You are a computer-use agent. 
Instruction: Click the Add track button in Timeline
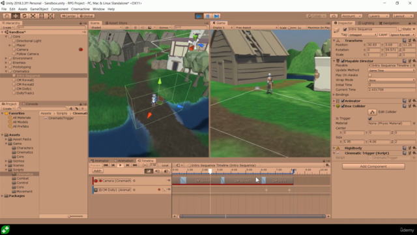pyautogui.click(x=98, y=171)
